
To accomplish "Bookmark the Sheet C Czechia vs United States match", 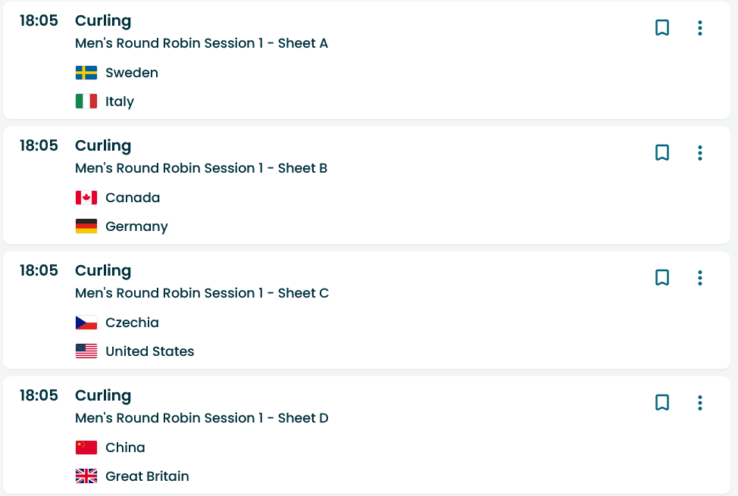I will (662, 278).
